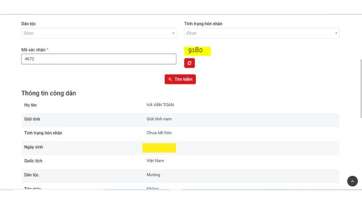
Task: Click the scroll-to-top arrow button
Action: (x=352, y=181)
